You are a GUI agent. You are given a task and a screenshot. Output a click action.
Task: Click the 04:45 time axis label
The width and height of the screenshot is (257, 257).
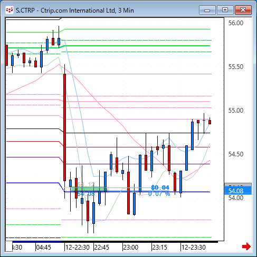[44, 248]
